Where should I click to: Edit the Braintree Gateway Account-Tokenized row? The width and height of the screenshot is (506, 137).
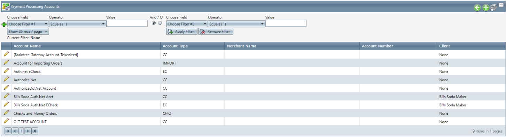pyautogui.click(x=6, y=54)
